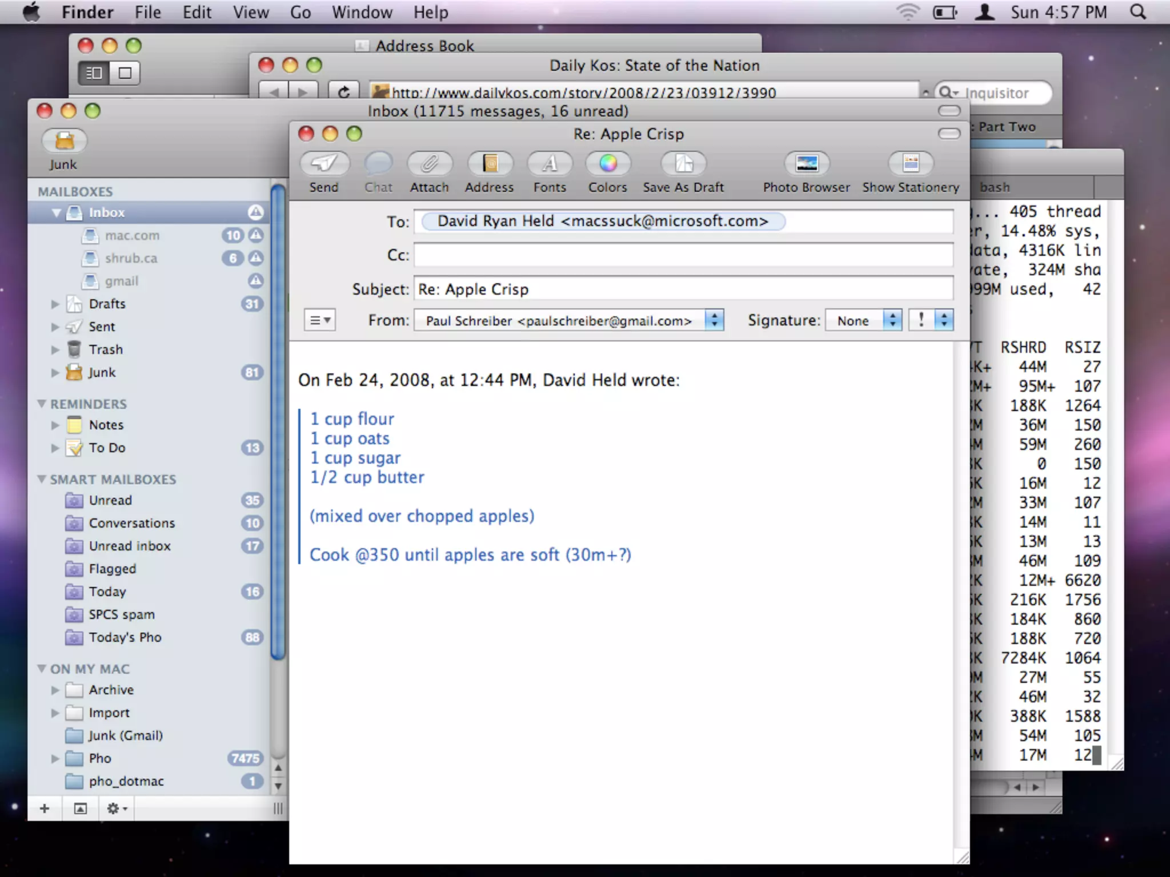Open the Colors picker icon

coord(608,164)
